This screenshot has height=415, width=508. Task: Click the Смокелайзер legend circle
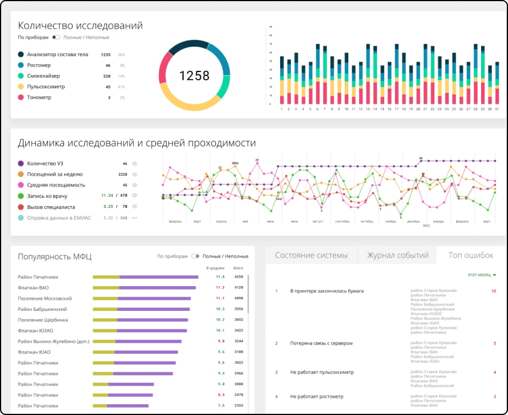(21, 76)
